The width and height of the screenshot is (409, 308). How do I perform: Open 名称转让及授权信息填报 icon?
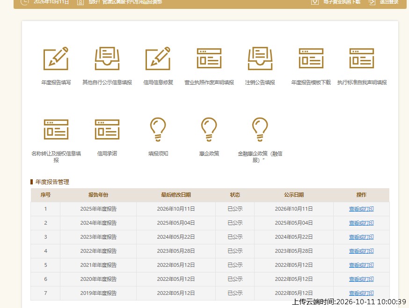(56, 130)
